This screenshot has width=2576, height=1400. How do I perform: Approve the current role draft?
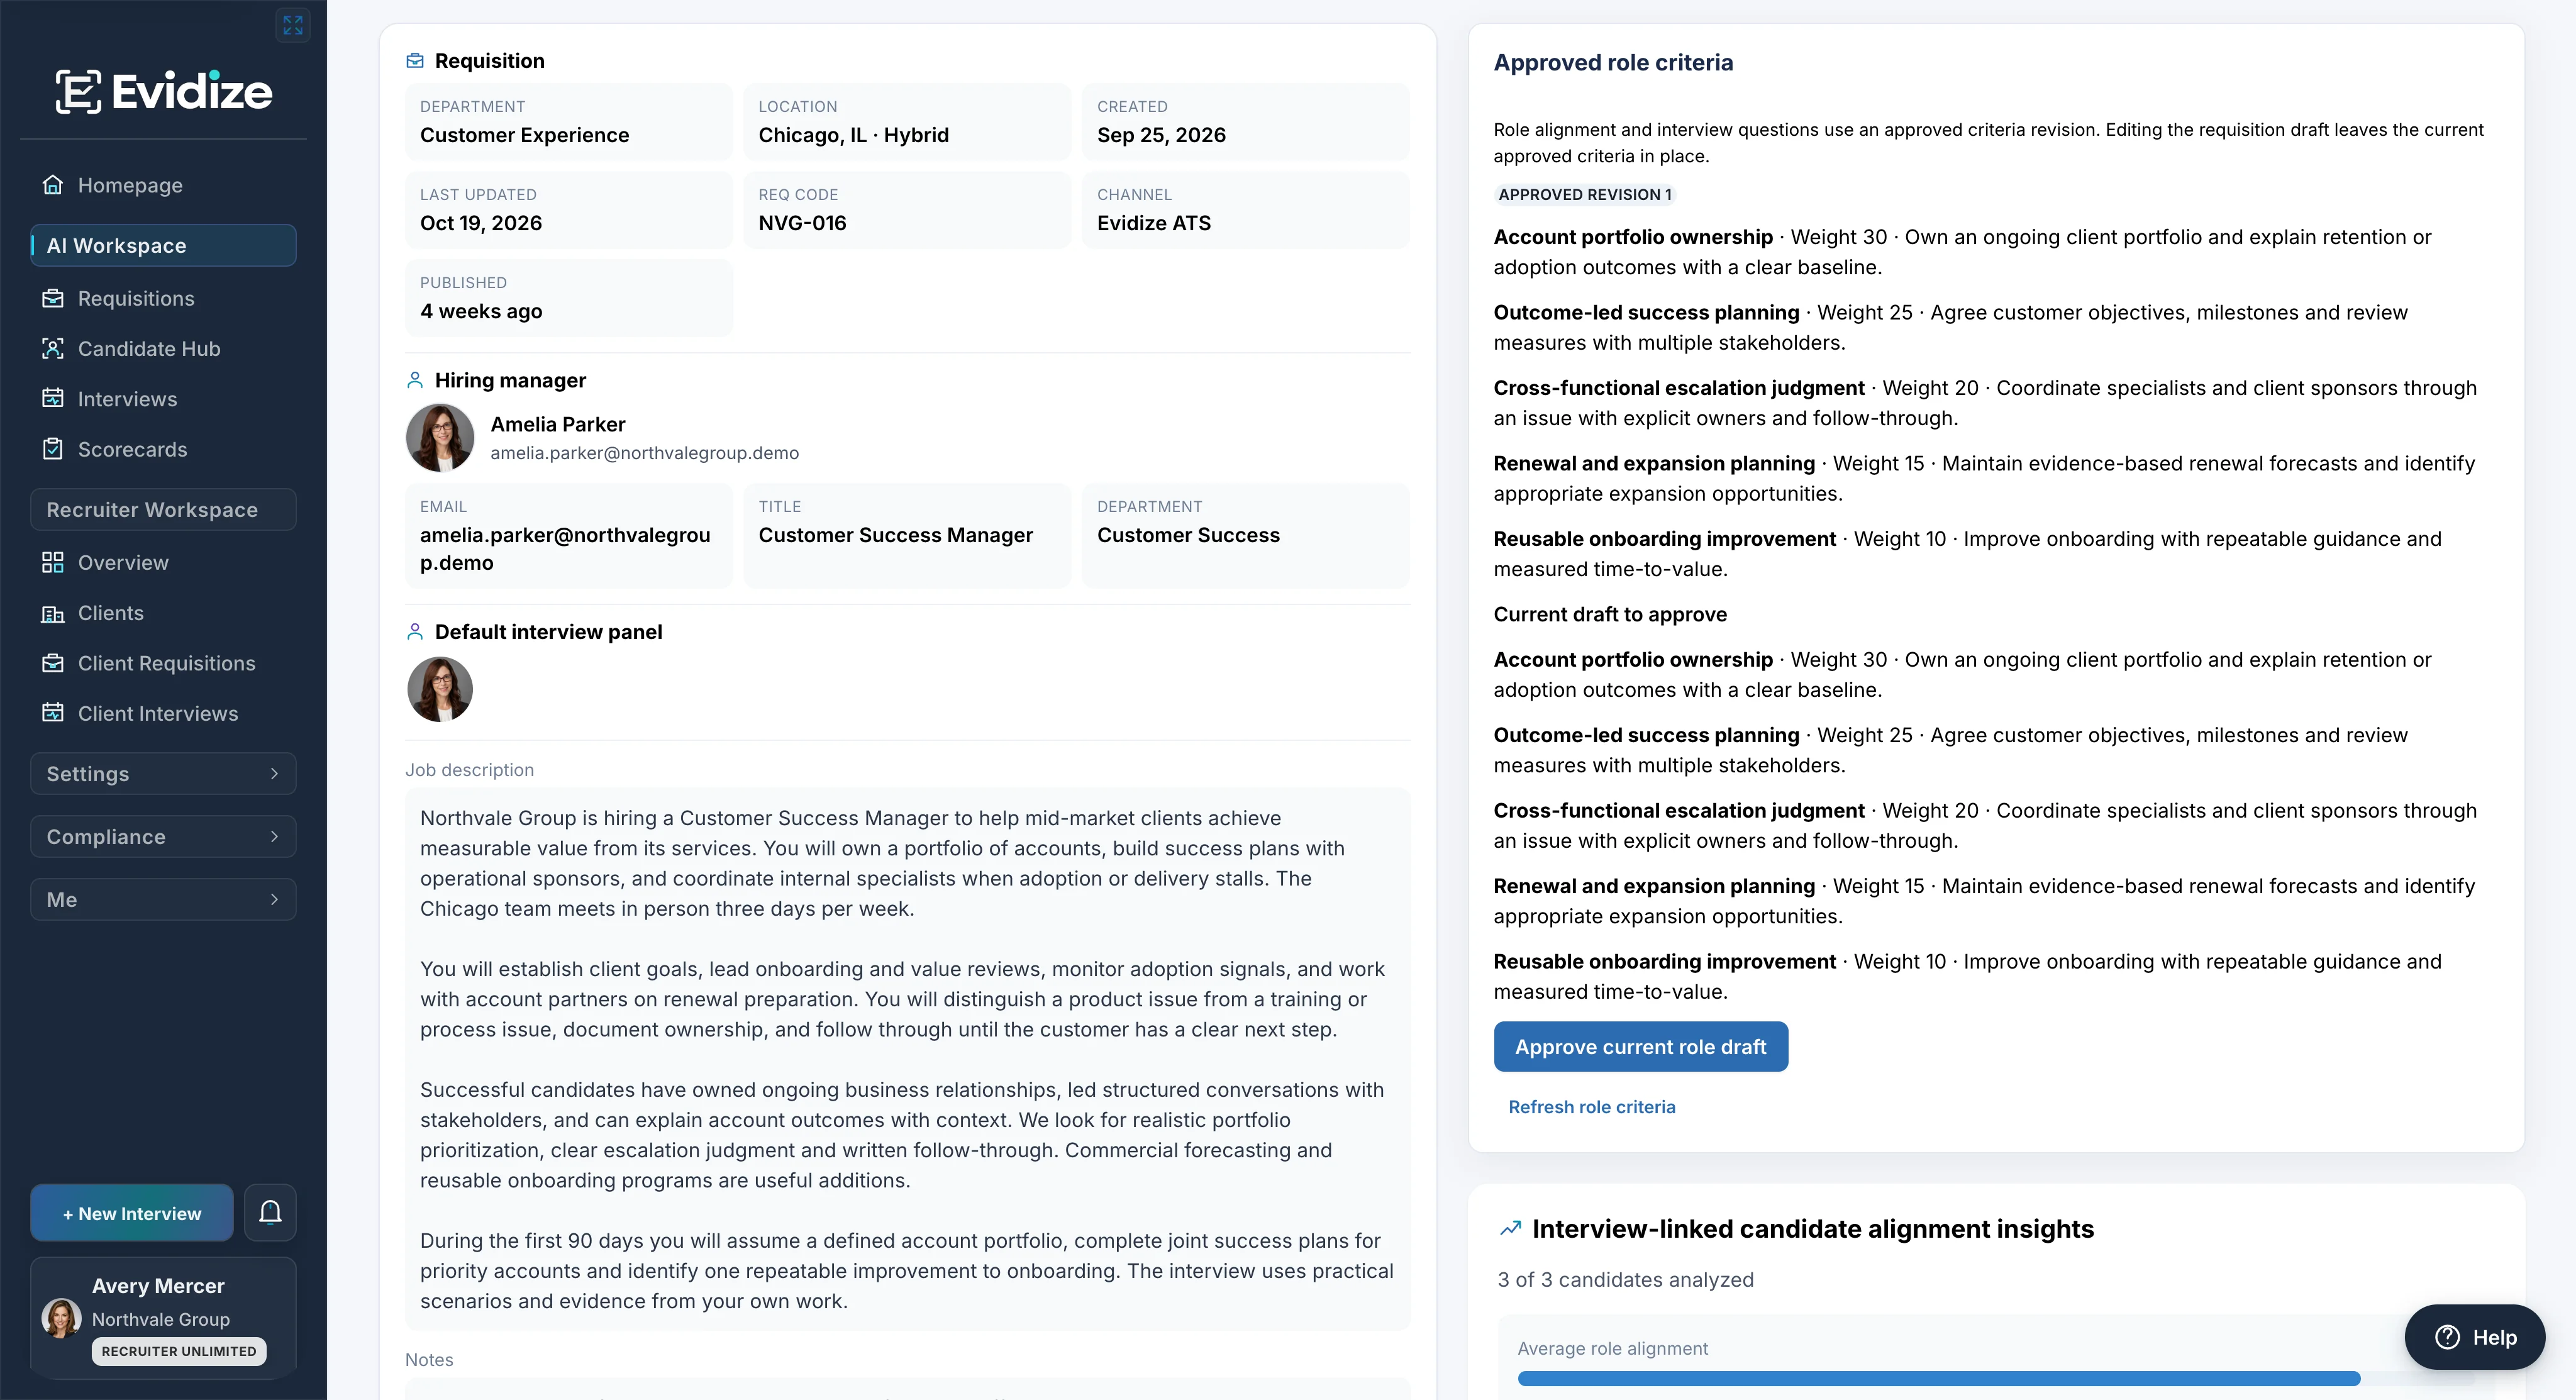1640,1046
